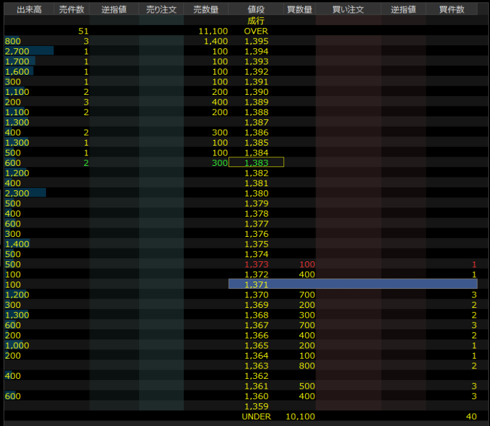Click the 出来高 column header
Screen dimensions: 490x426
pos(29,9)
